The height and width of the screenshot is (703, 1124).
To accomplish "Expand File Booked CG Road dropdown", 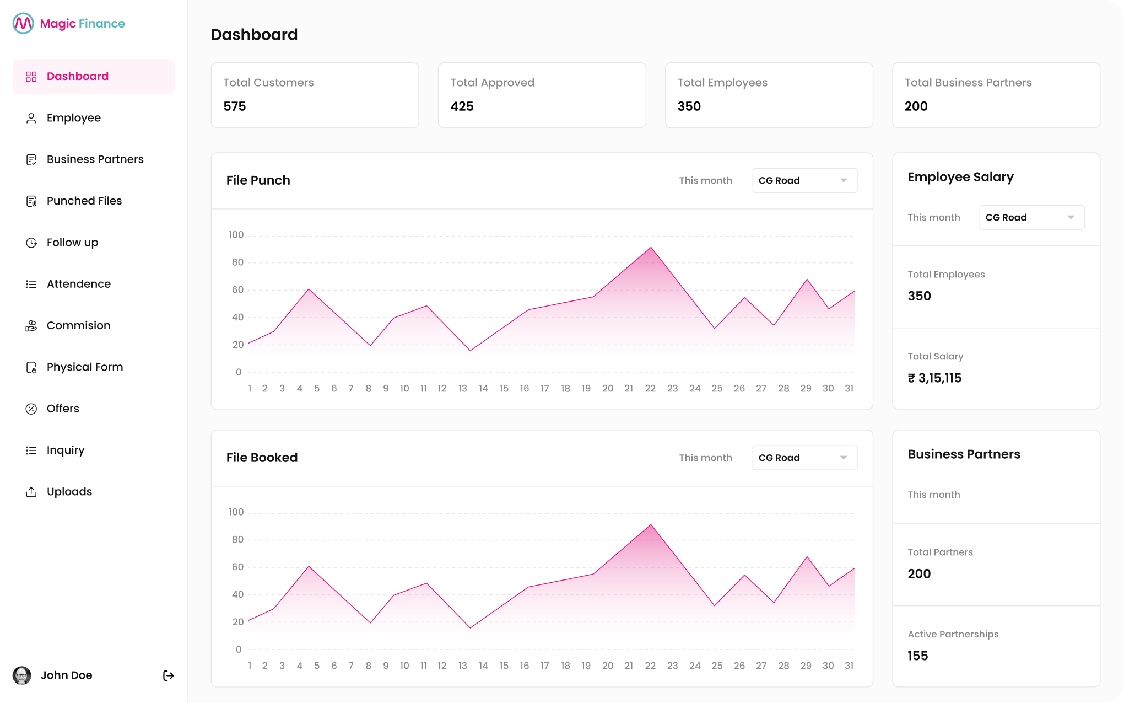I will (x=804, y=458).
